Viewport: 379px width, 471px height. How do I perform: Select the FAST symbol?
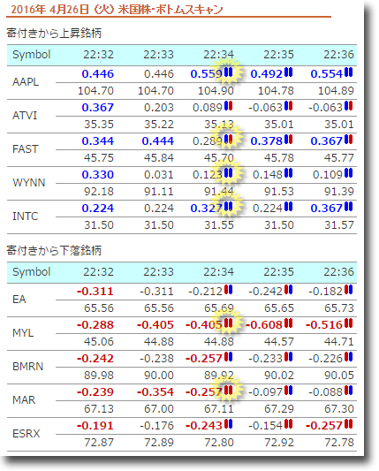pyautogui.click(x=26, y=149)
